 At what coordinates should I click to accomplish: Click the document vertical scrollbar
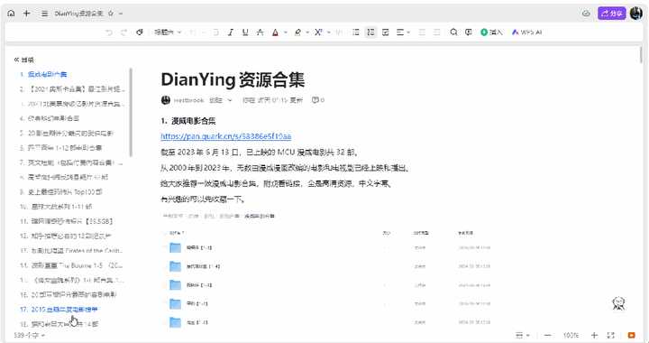click(641, 55)
